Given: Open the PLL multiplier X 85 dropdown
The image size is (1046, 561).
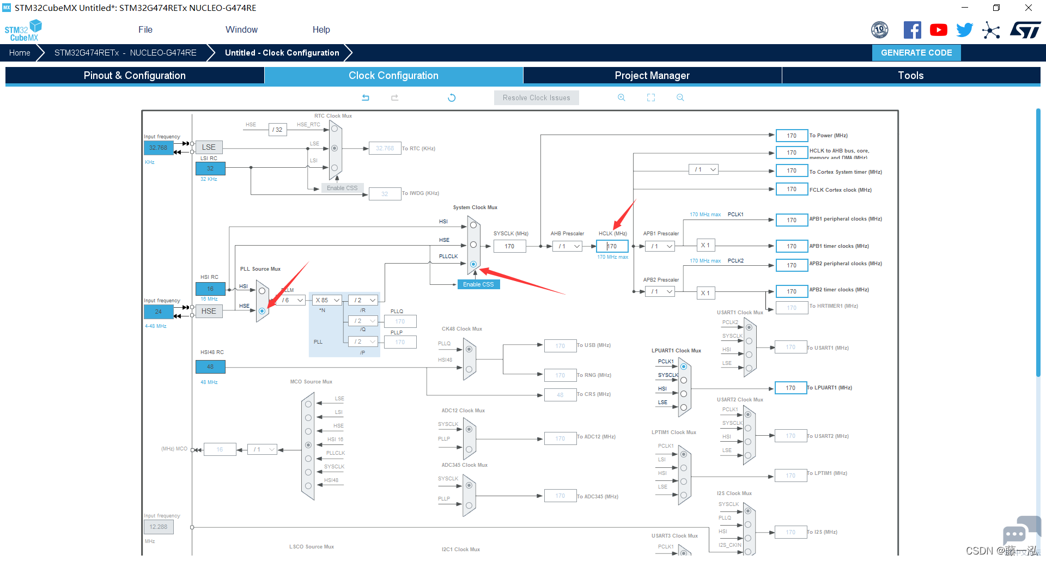Looking at the screenshot, I should pos(328,300).
